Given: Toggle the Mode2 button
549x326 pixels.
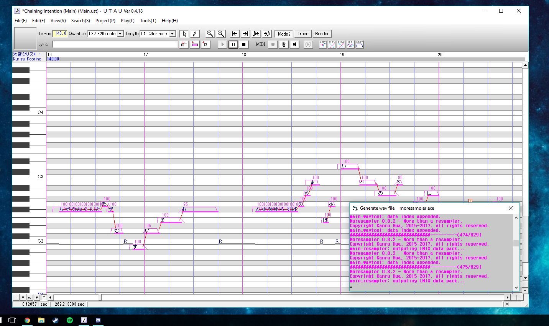Looking at the screenshot, I should (x=284, y=34).
